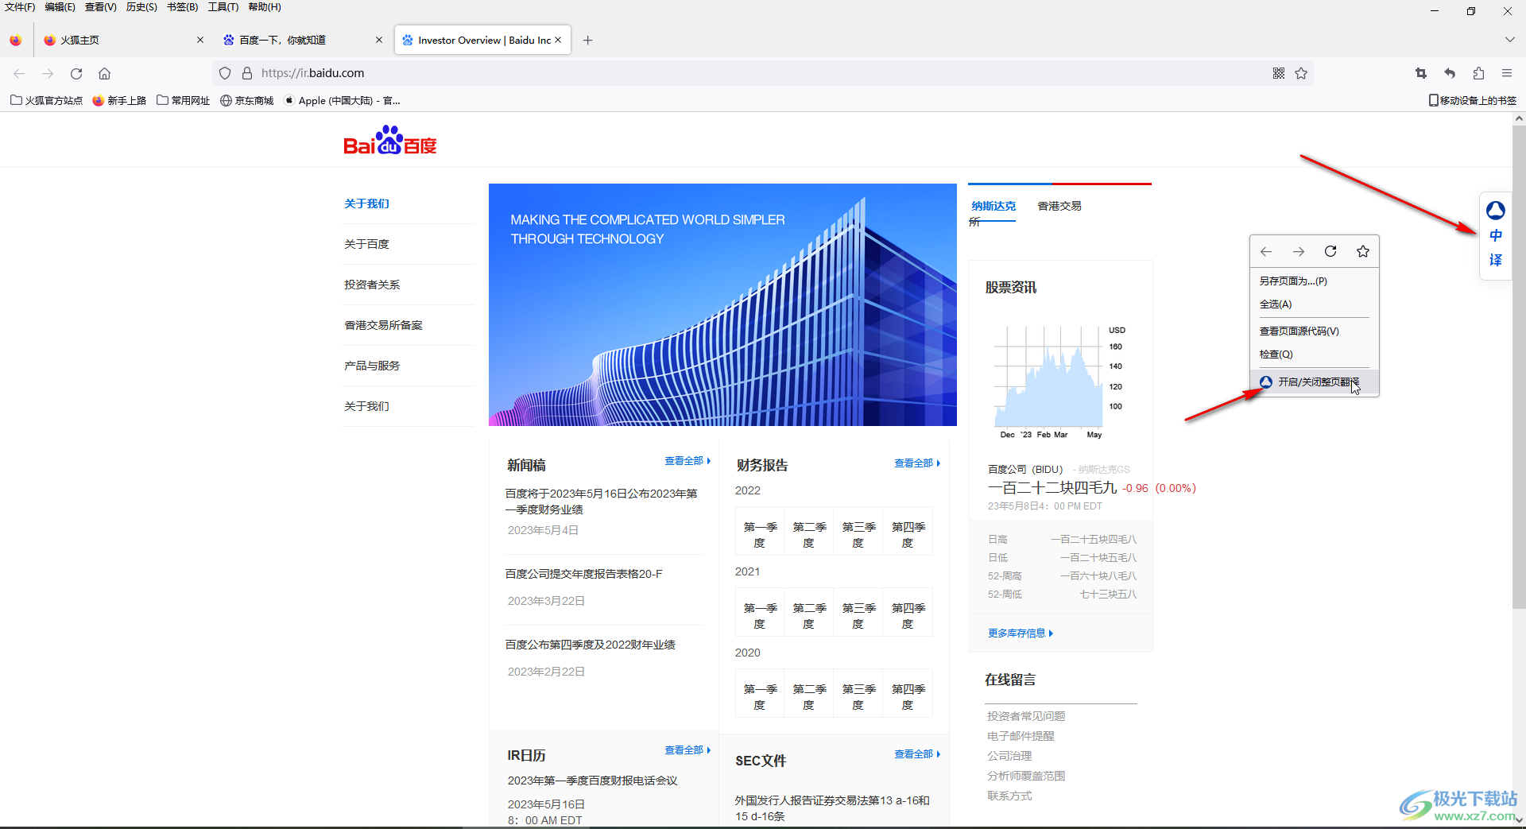Close the 百度一下 tab
This screenshot has height=829, width=1526.
379,40
